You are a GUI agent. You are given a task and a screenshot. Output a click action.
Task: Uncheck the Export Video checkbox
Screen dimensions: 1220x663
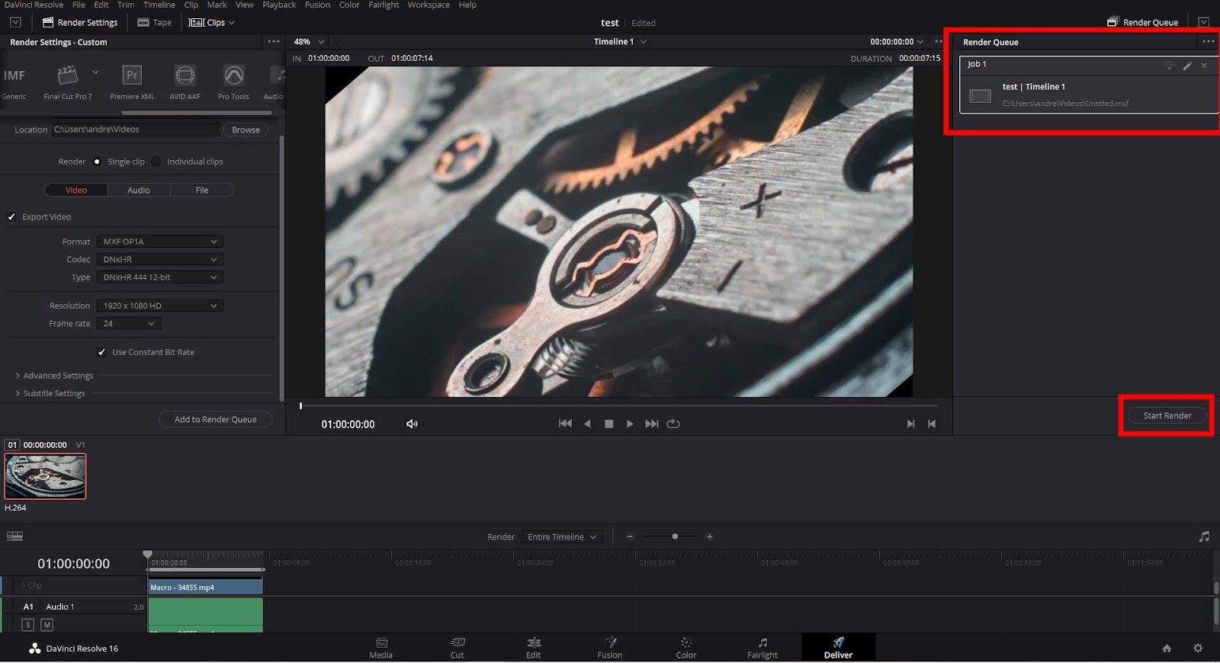coord(11,217)
